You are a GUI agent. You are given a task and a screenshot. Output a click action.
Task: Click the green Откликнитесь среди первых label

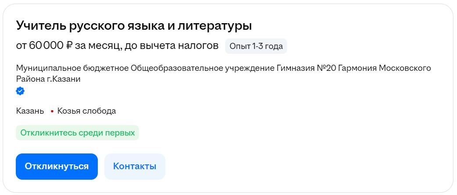[77, 133]
